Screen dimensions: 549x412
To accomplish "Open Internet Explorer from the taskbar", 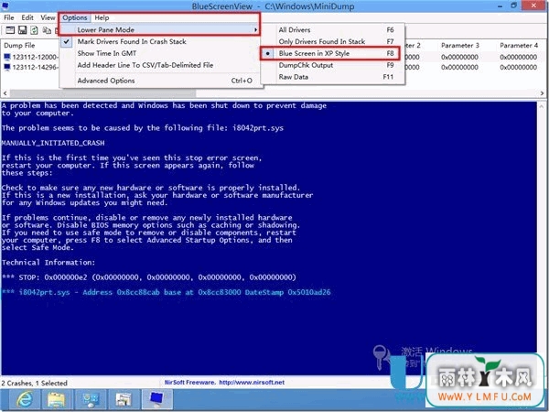I will pos(25,399).
